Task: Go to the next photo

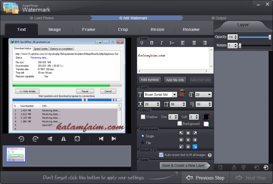Action: point(114,139)
